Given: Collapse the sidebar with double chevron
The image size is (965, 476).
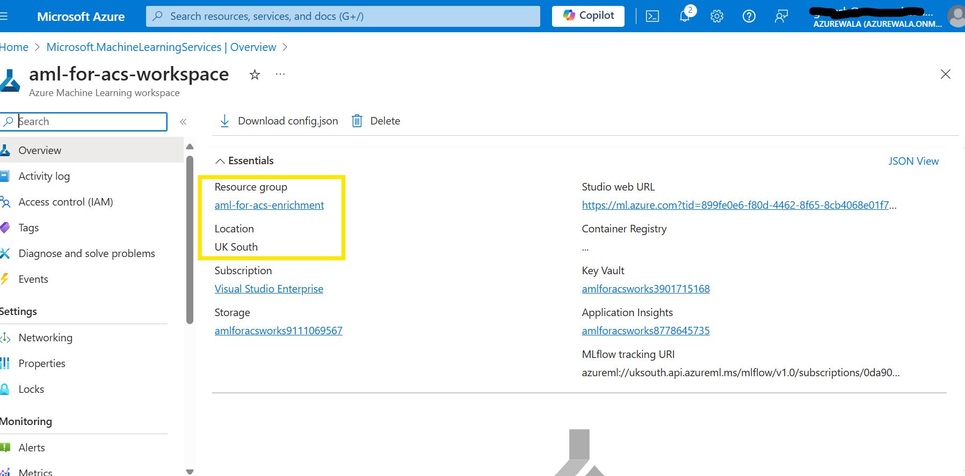Looking at the screenshot, I should [x=183, y=122].
